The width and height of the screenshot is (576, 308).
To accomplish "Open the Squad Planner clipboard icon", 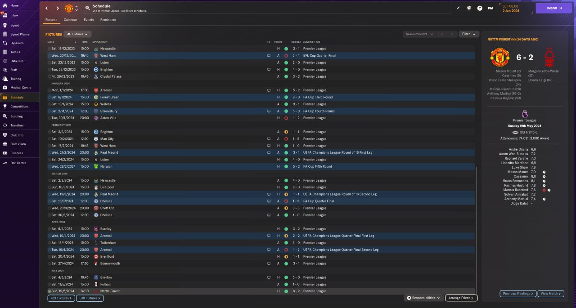I will pos(5,34).
